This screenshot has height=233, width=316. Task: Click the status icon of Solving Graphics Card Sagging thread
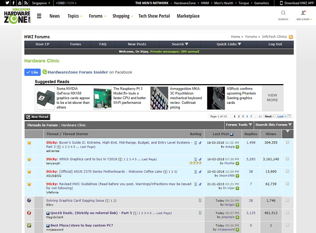pyautogui.click(x=29, y=200)
